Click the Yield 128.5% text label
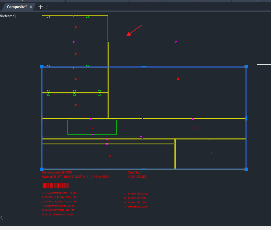This screenshot has width=271, height=230. [x=137, y=177]
